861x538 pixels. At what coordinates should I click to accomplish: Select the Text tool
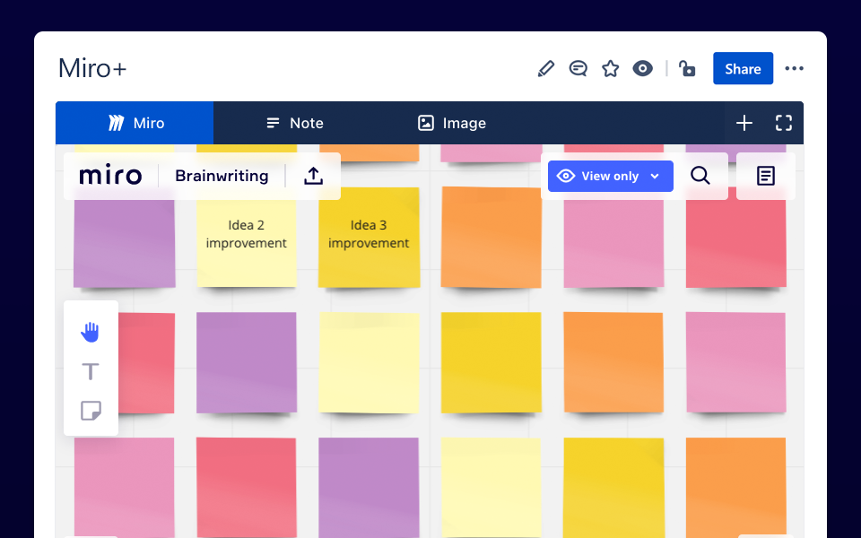pyautogui.click(x=91, y=371)
